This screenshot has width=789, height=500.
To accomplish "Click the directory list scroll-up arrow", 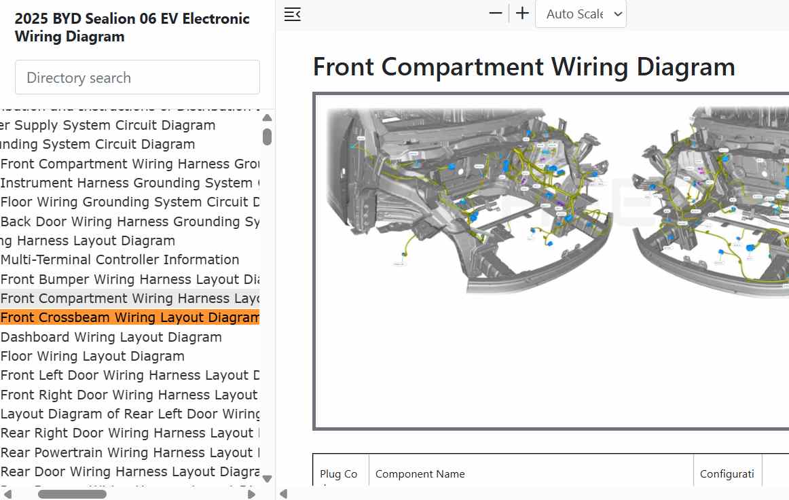I will point(268,118).
